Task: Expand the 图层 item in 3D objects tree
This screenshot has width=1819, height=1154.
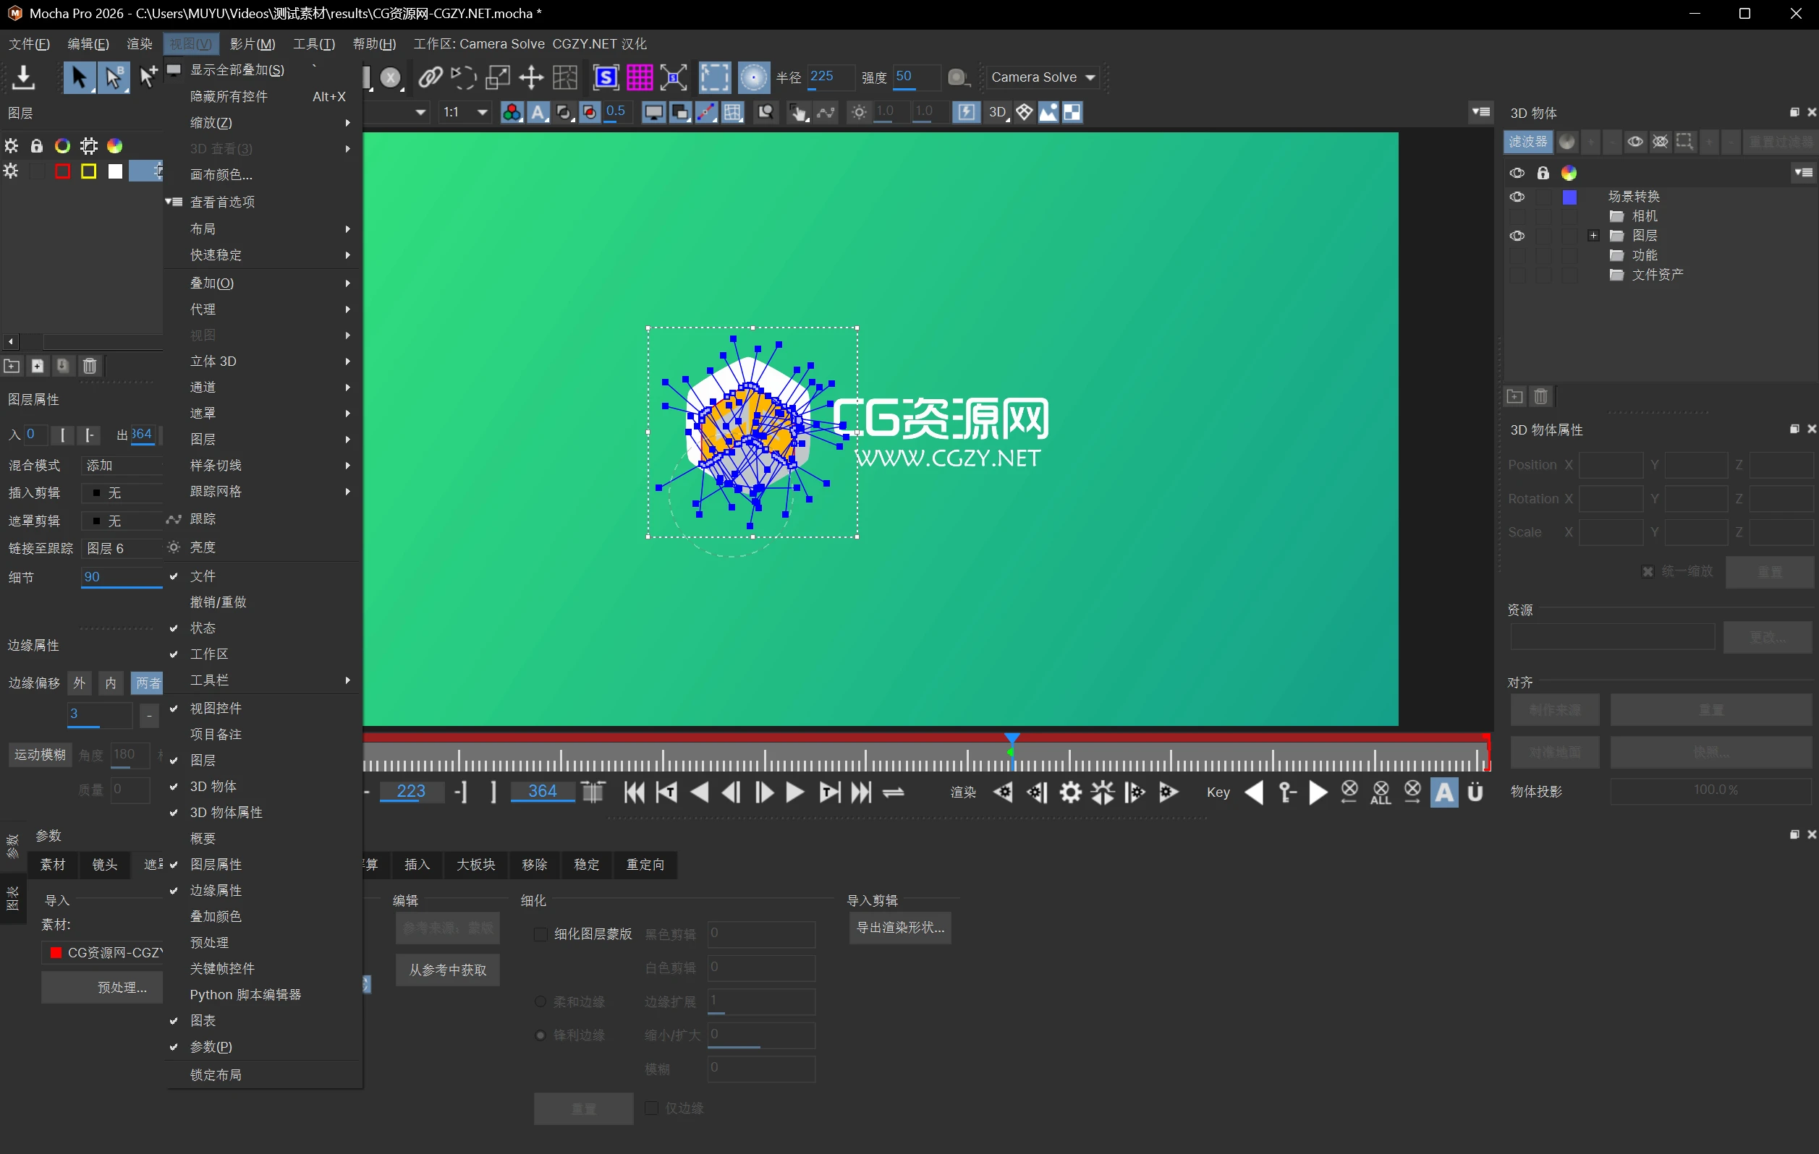Action: tap(1593, 236)
